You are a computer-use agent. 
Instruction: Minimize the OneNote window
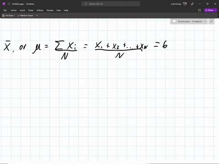tap(200, 4)
